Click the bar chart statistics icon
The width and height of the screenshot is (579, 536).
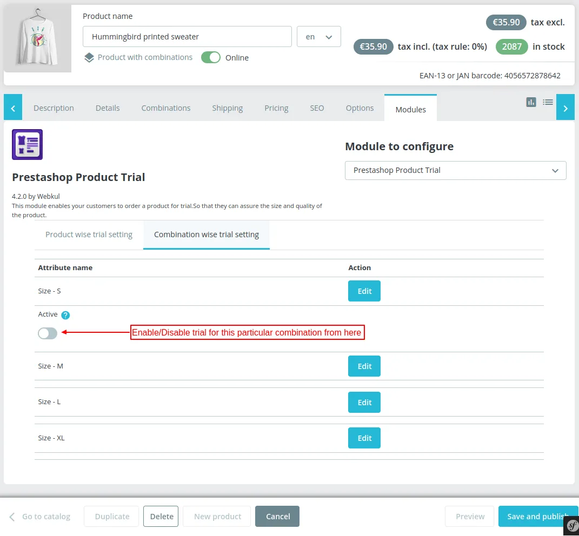click(531, 102)
